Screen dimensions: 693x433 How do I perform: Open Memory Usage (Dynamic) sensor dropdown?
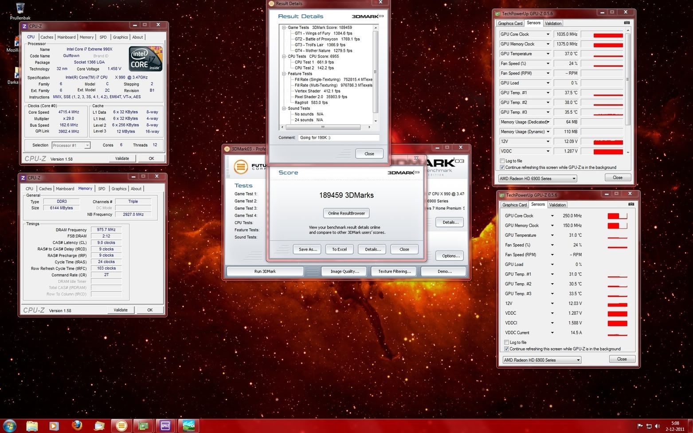coord(548,132)
